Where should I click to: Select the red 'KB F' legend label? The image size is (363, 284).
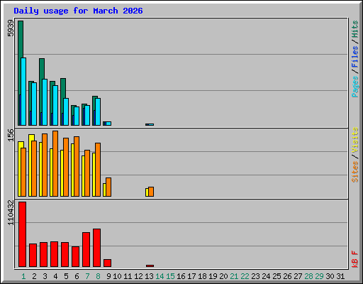(355, 259)
